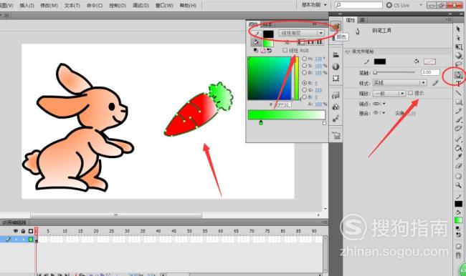Open the Align panel icon in dock
This screenshot has width=466, height=276.
tap(336, 55)
